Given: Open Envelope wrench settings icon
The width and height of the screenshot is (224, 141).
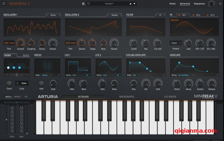Looking at the screenshot, I should tap(217, 75).
